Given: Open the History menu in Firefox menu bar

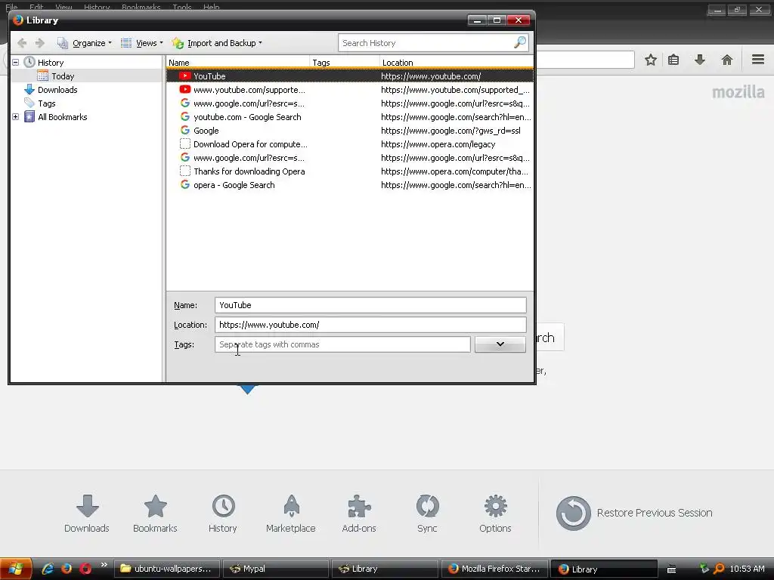Looking at the screenshot, I should 97,7.
